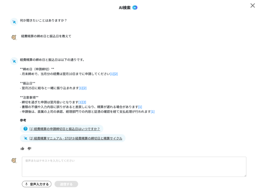The image size is (258, 190).
Task: Click citation [2] after 申請してください
Action: [116, 74]
